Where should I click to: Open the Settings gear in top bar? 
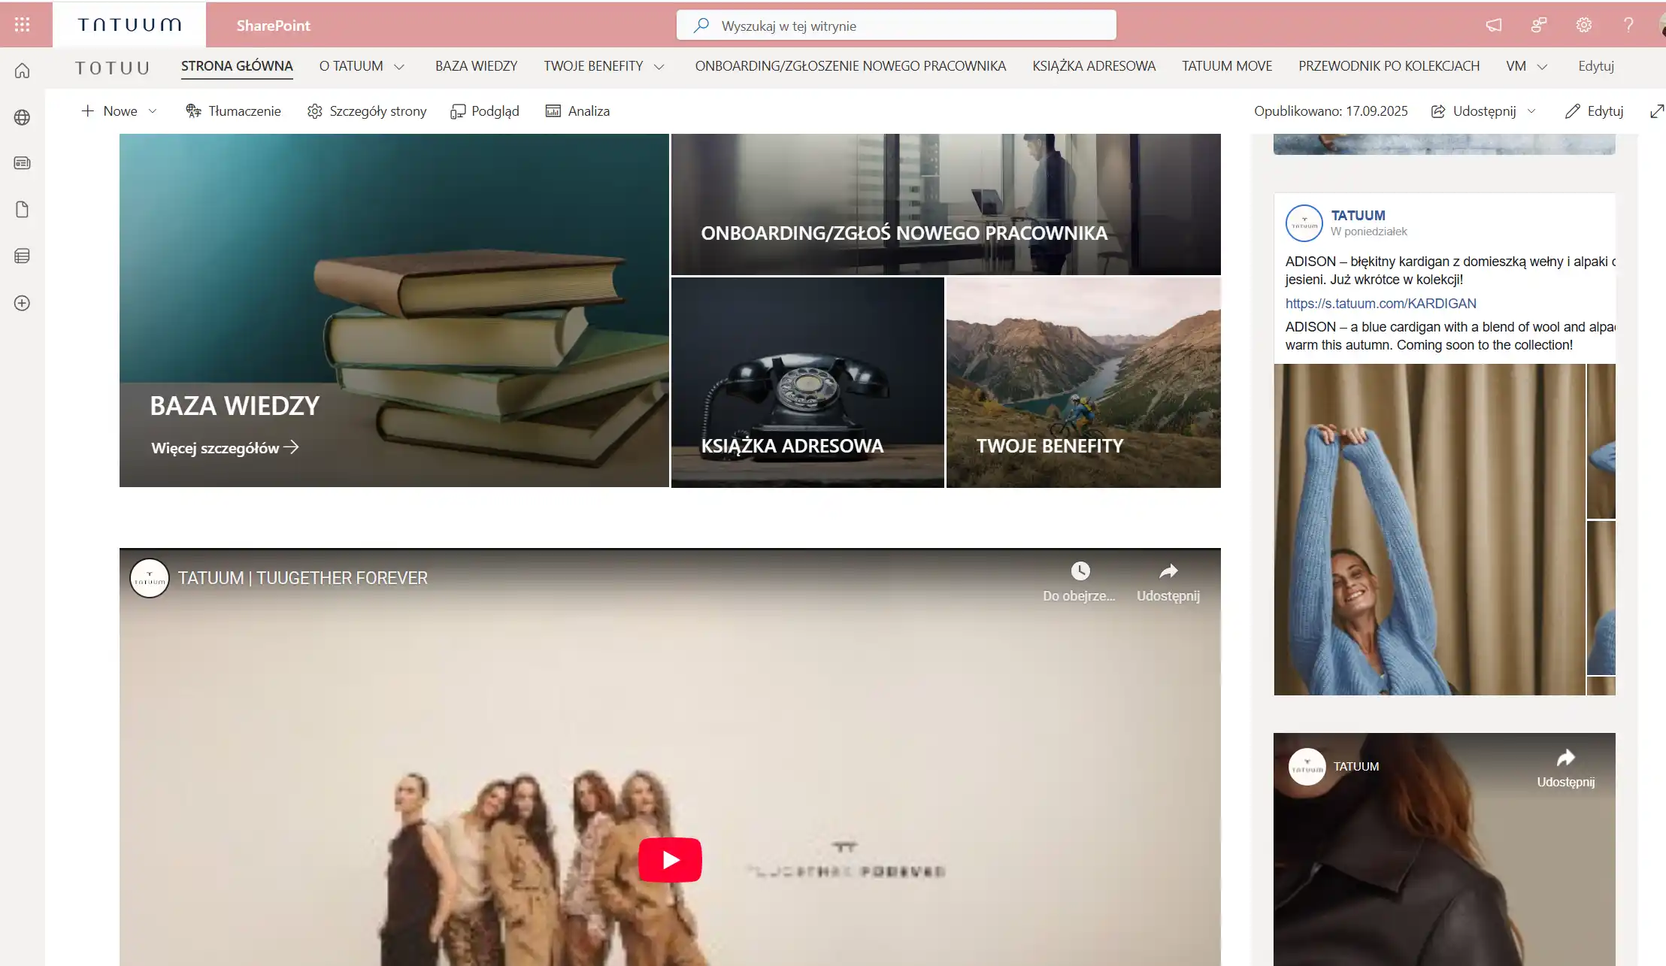[x=1583, y=25]
